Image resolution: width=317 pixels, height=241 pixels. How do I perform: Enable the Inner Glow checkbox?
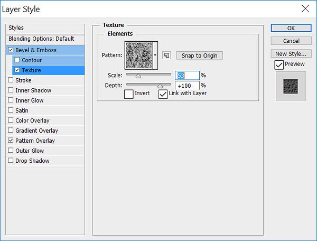click(x=11, y=100)
